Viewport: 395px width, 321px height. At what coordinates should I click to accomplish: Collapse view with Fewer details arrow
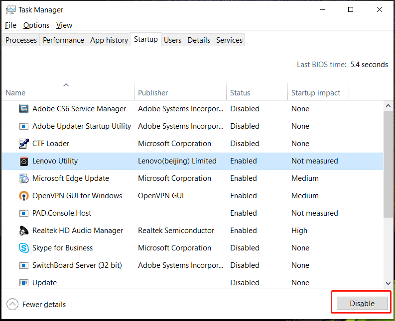click(12, 305)
